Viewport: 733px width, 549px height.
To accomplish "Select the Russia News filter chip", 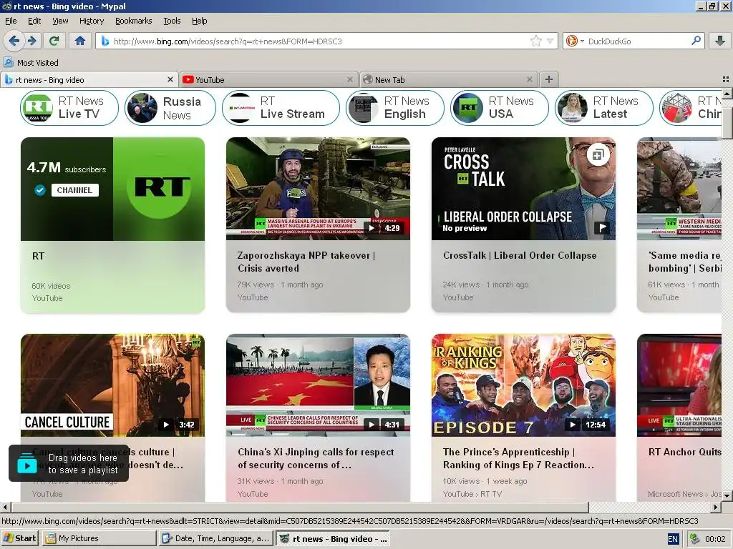I will (x=170, y=108).
